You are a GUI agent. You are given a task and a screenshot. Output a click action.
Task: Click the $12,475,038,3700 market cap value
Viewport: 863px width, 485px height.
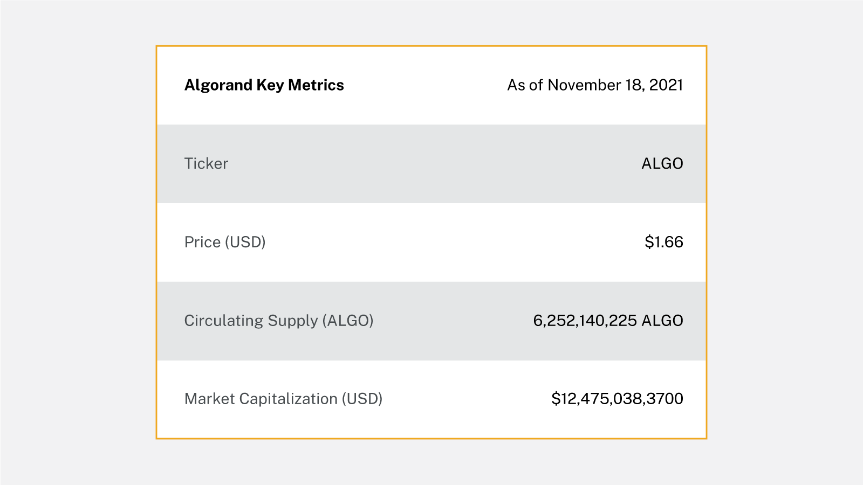(617, 399)
